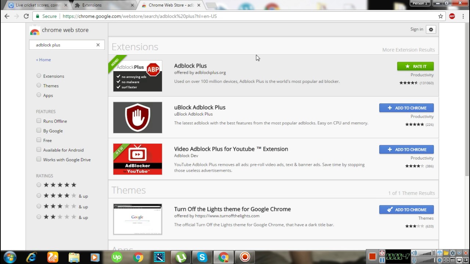Click the Adblock Plus star rating count
Viewport: 470px width, 264px height.
[x=427, y=83]
